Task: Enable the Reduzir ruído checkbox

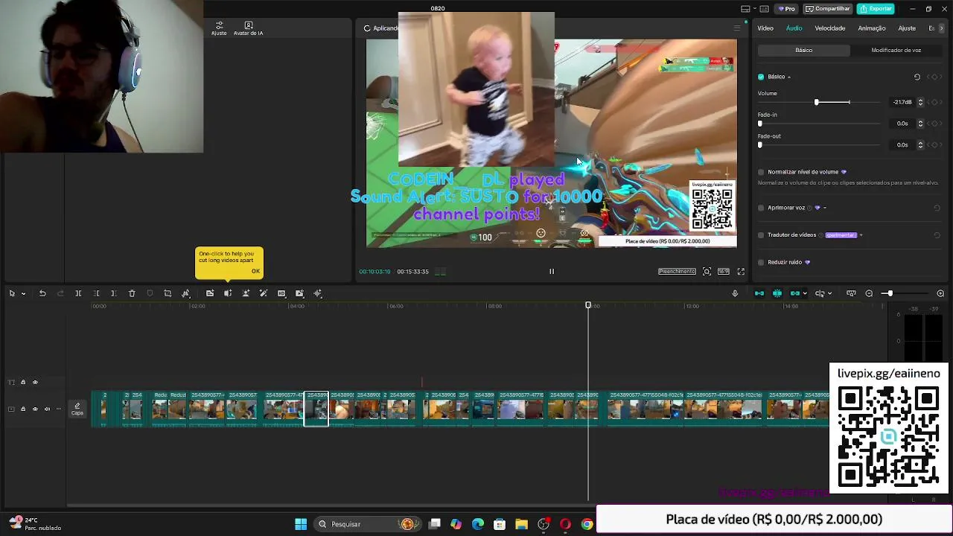Action: click(761, 262)
